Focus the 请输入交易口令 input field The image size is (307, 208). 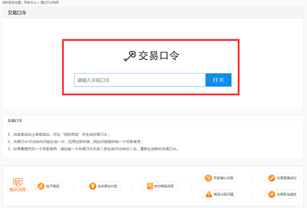coord(140,80)
